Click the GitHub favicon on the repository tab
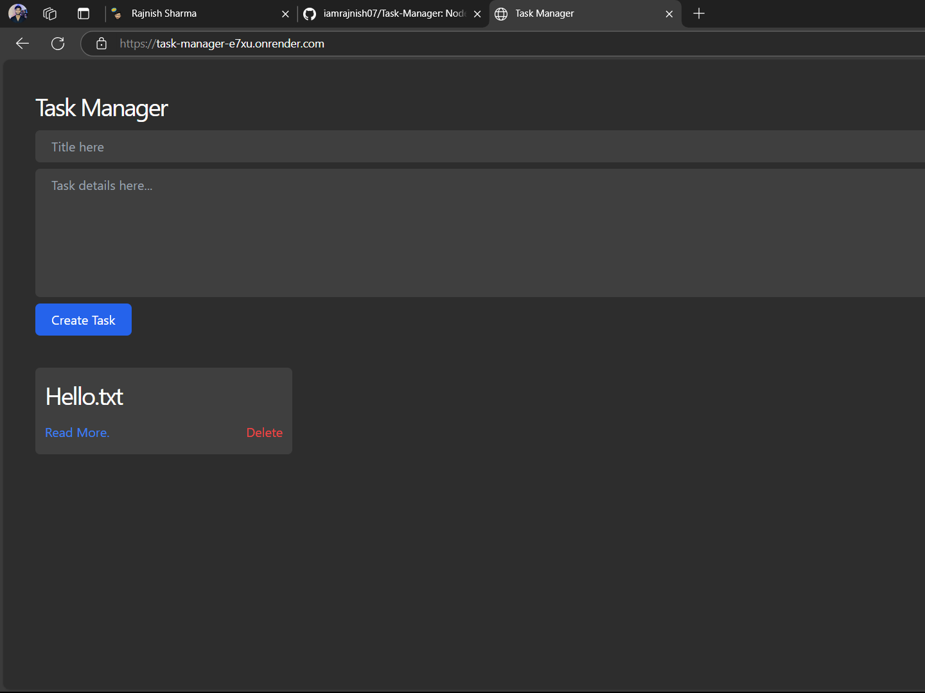 309,13
